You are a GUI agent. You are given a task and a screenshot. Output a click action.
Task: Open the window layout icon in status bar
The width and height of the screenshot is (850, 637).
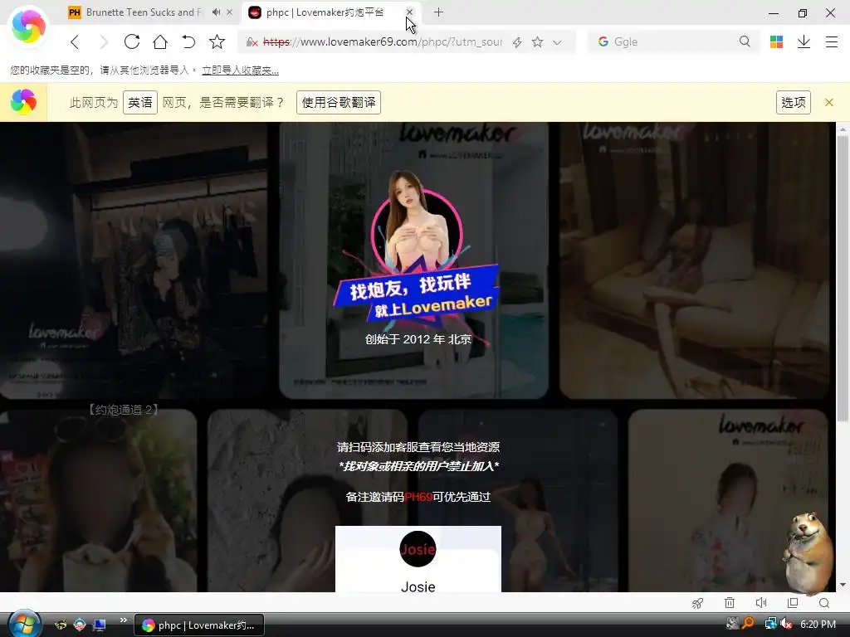click(x=793, y=603)
